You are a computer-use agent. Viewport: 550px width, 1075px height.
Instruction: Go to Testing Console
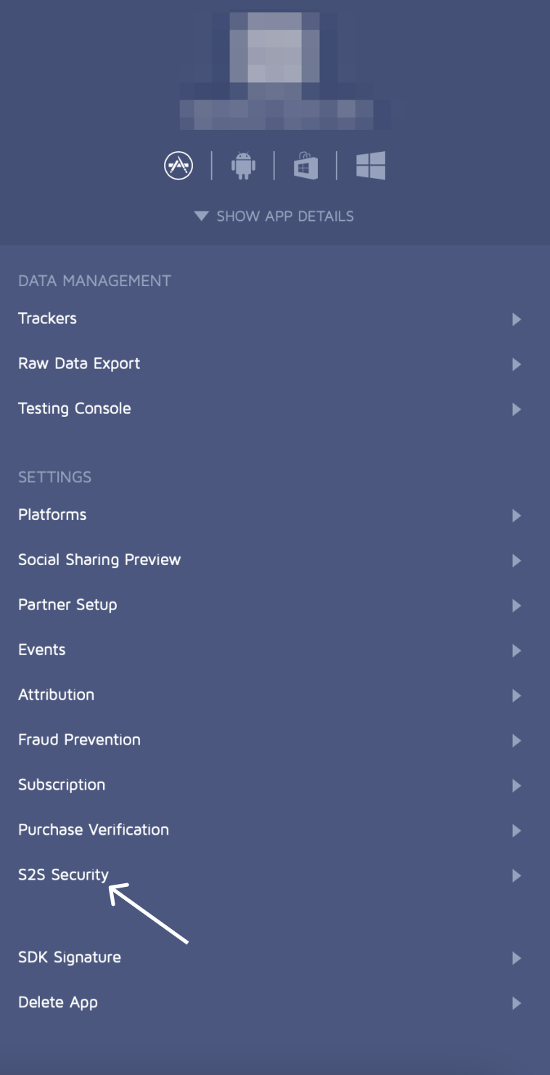click(75, 409)
